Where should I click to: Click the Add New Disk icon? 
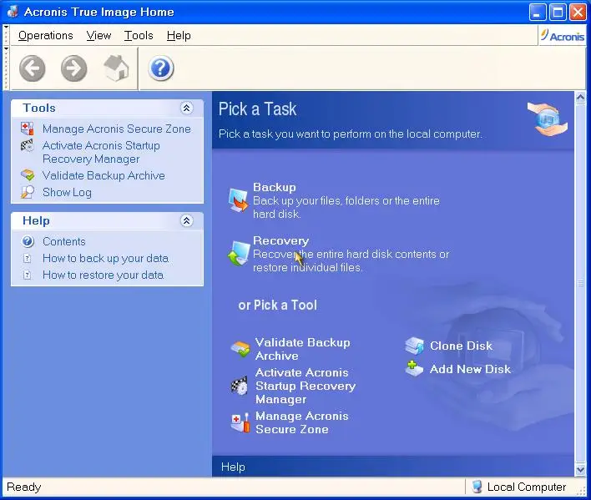coord(414,368)
